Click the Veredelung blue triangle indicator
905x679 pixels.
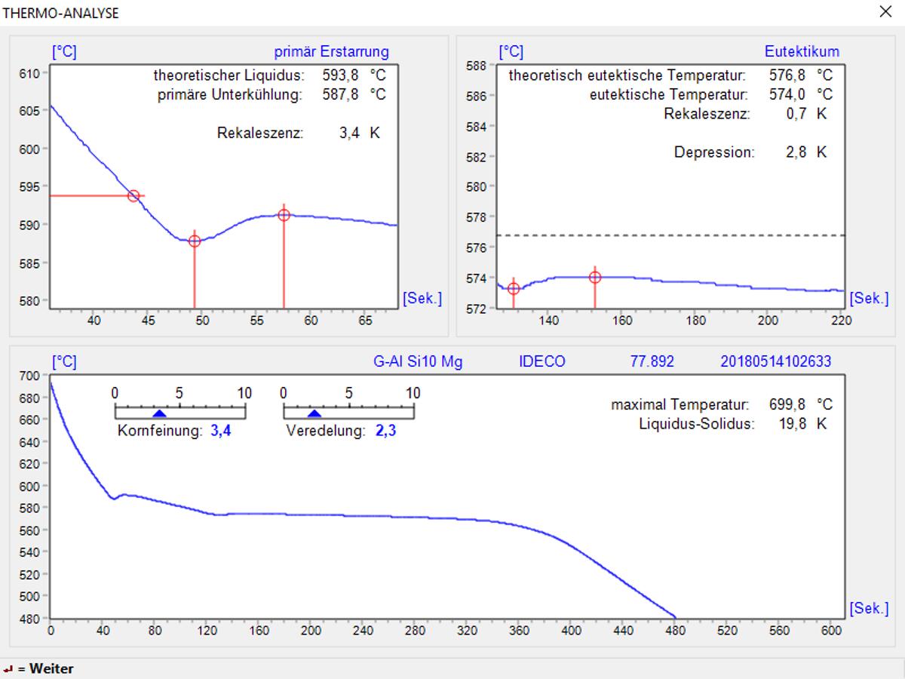[x=314, y=413]
